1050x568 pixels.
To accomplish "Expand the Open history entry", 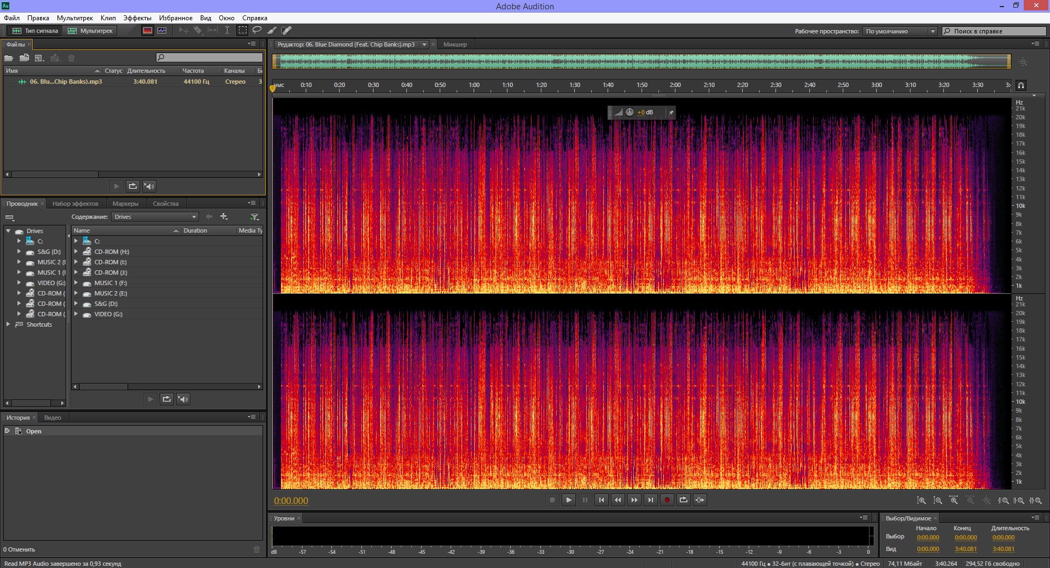I will coord(7,431).
